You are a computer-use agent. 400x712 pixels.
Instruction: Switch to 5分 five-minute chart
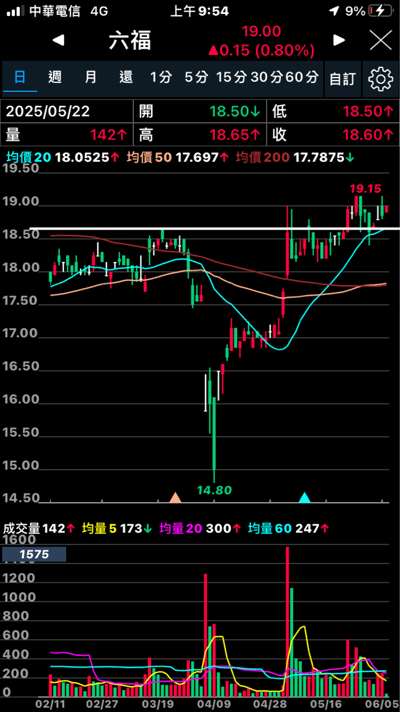(196, 77)
